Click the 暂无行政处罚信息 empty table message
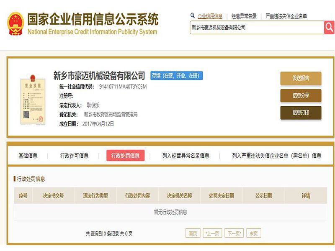This screenshot has width=335, height=251. pyautogui.click(x=170, y=212)
